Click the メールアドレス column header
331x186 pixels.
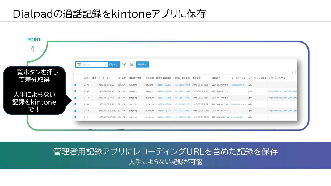coord(238,78)
